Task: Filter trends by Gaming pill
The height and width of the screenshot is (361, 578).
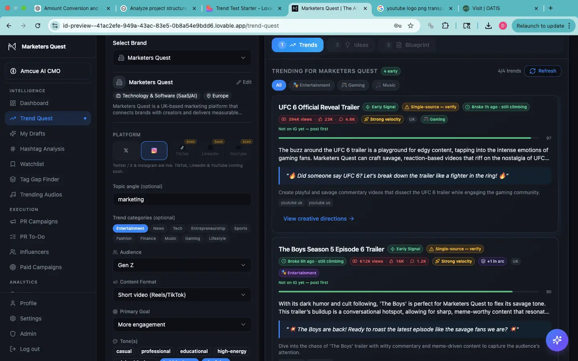Action: pos(353,85)
